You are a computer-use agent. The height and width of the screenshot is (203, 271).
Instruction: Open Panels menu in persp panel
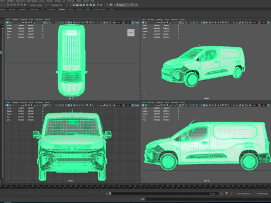(x=182, y=20)
